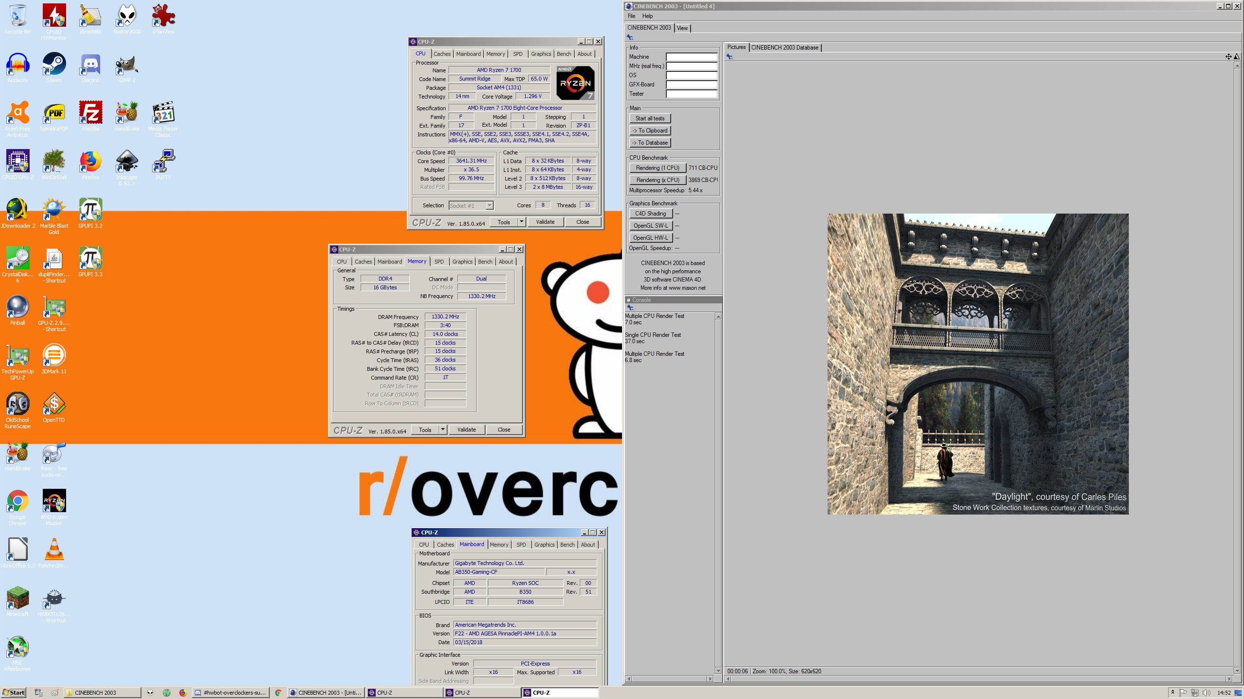Screen dimensions: 1244x699
Task: Open CPUID CPU-Z desktop icon
Action: tap(17, 165)
